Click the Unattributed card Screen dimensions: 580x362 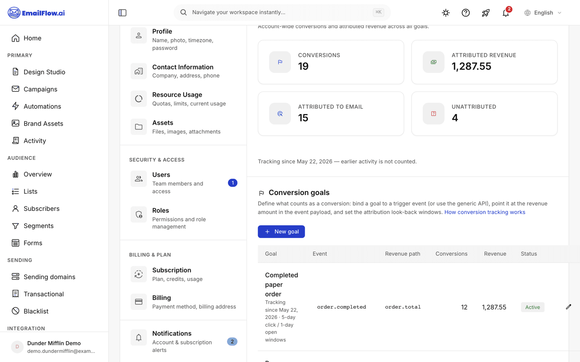(x=484, y=114)
